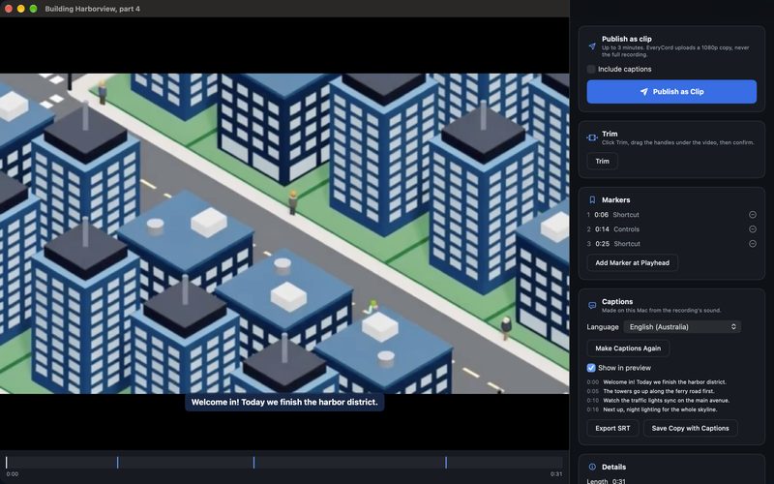Image resolution: width=774 pixels, height=484 pixels.
Task: Enable the Include captions checkbox
Action: (x=591, y=69)
